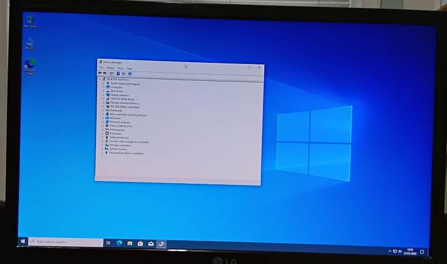Click the Scan for hardware changes toolbar icon
Viewport: 447px width, 264px height.
(130, 74)
